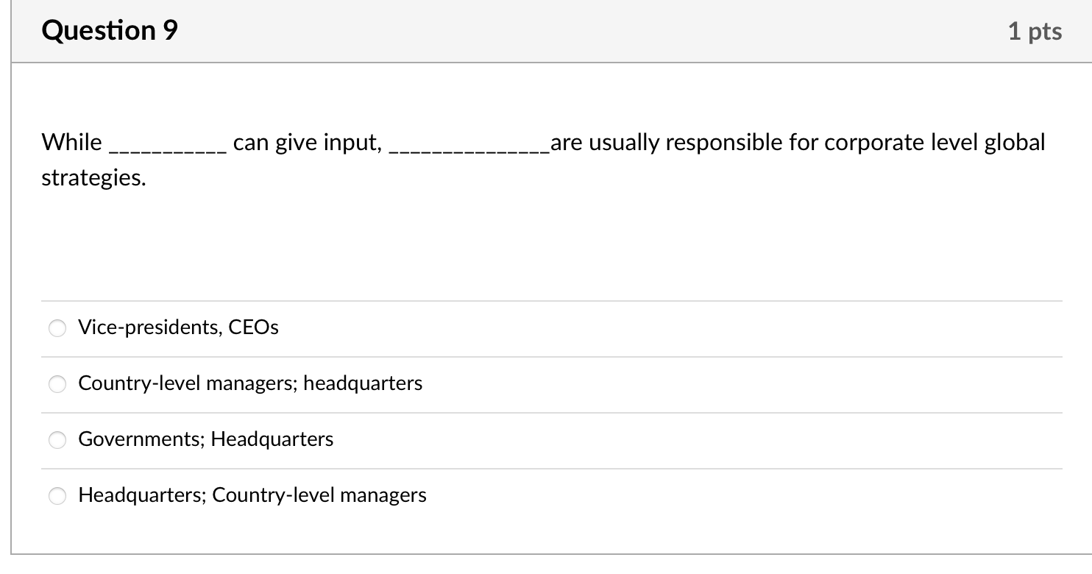This screenshot has height=574, width=1092.
Task: Click the Headquarters; Country-level managers label
Action: click(252, 495)
